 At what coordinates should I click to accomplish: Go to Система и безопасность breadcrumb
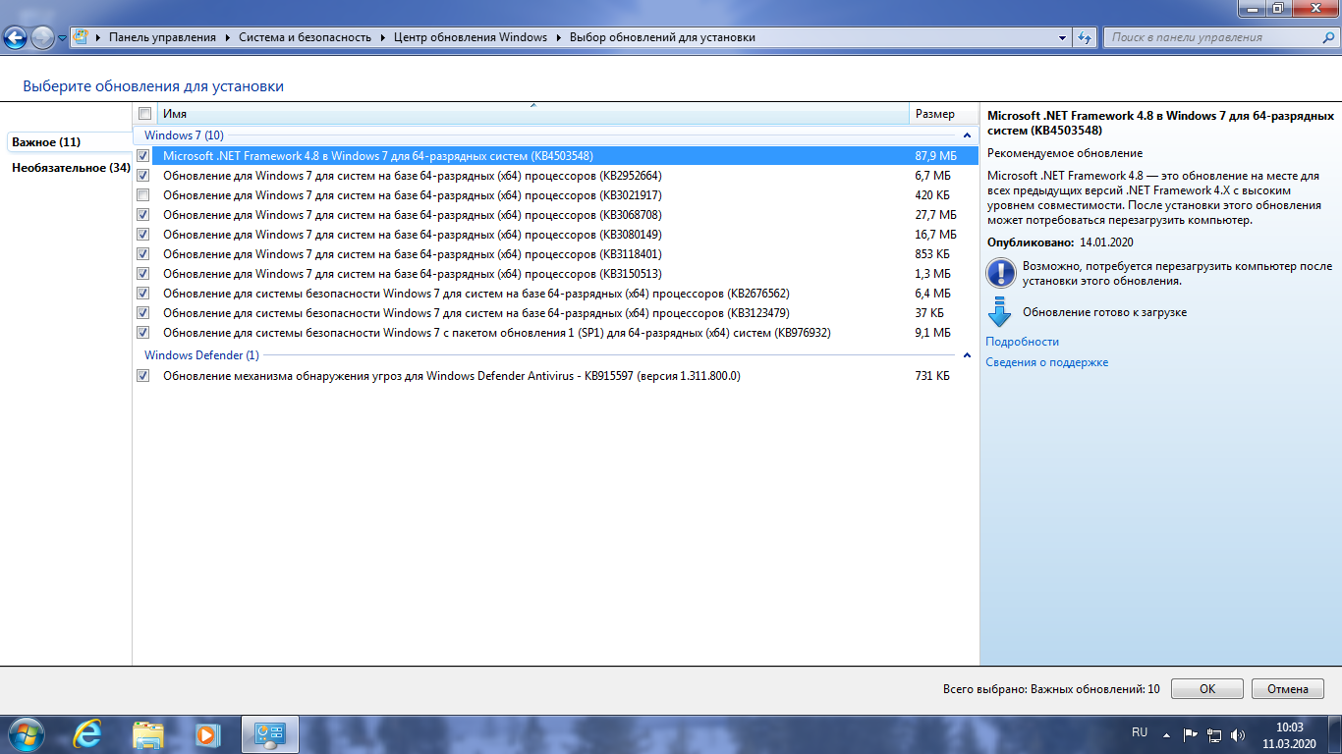[305, 37]
